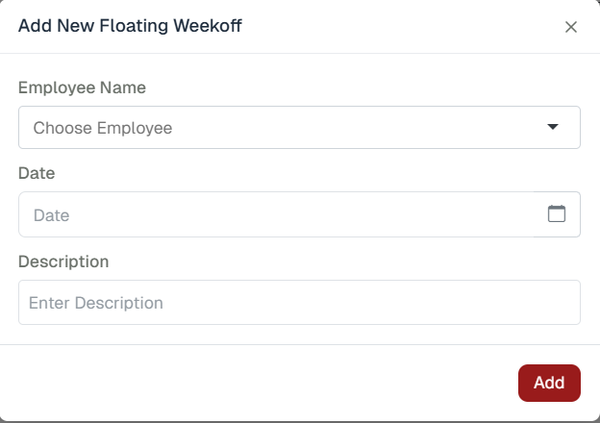This screenshot has height=423, width=600.
Task: Click the black triangle in employee selector
Action: pyautogui.click(x=552, y=127)
